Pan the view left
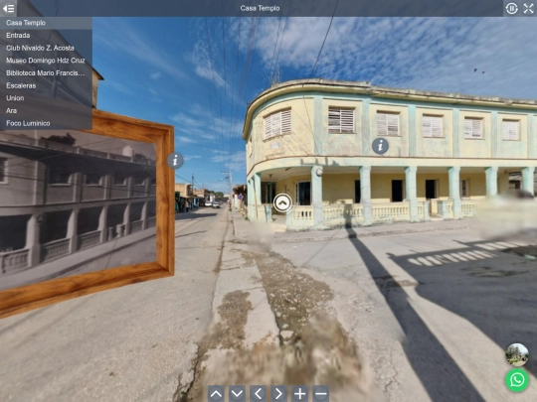The width and height of the screenshot is (537, 402). click(258, 394)
